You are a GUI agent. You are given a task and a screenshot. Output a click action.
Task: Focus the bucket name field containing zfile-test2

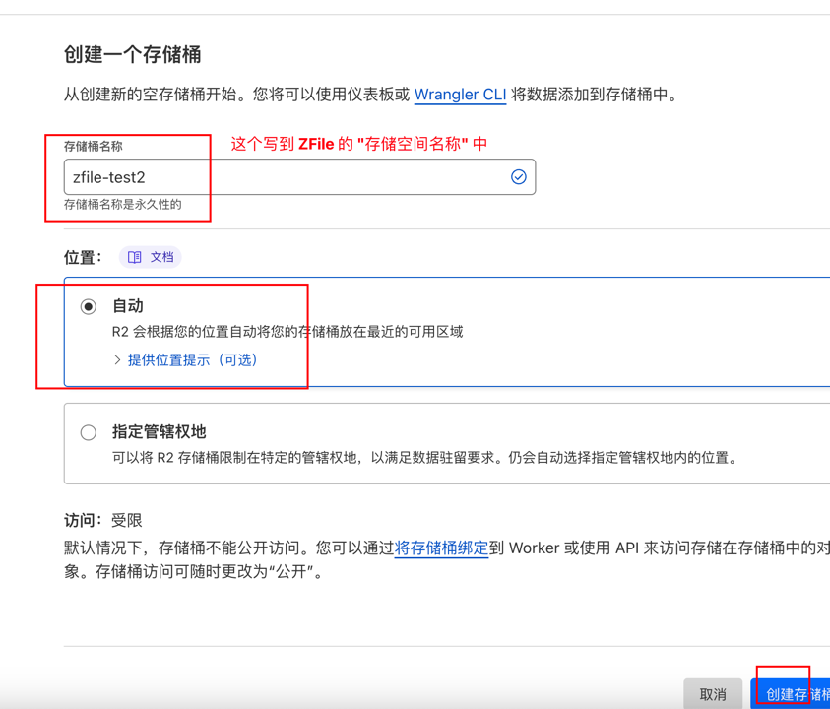pos(286,177)
